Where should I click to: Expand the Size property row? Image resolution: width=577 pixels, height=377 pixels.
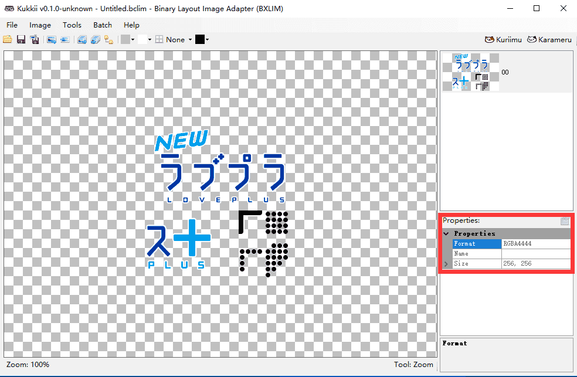tap(446, 264)
